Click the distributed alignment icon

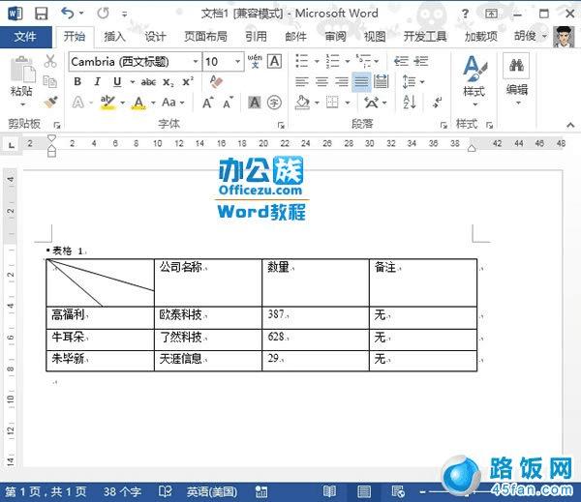pos(381,81)
